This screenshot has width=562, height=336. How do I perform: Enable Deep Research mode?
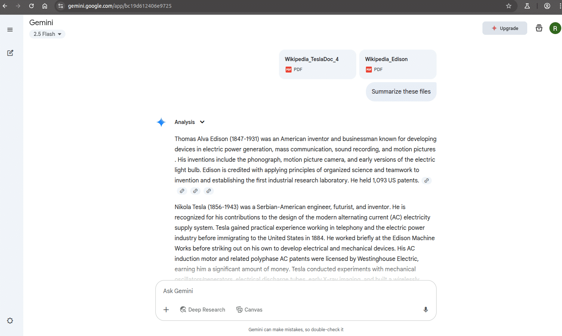202,309
